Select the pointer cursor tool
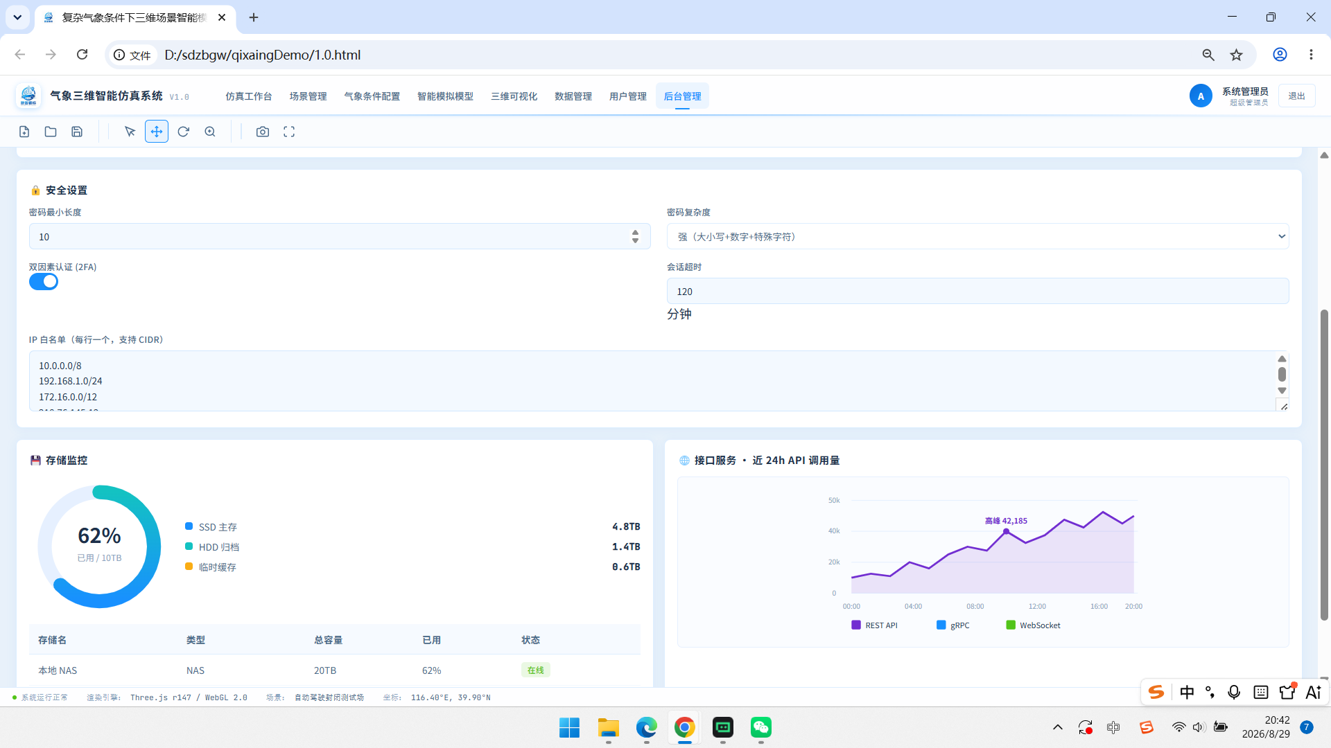 point(130,132)
